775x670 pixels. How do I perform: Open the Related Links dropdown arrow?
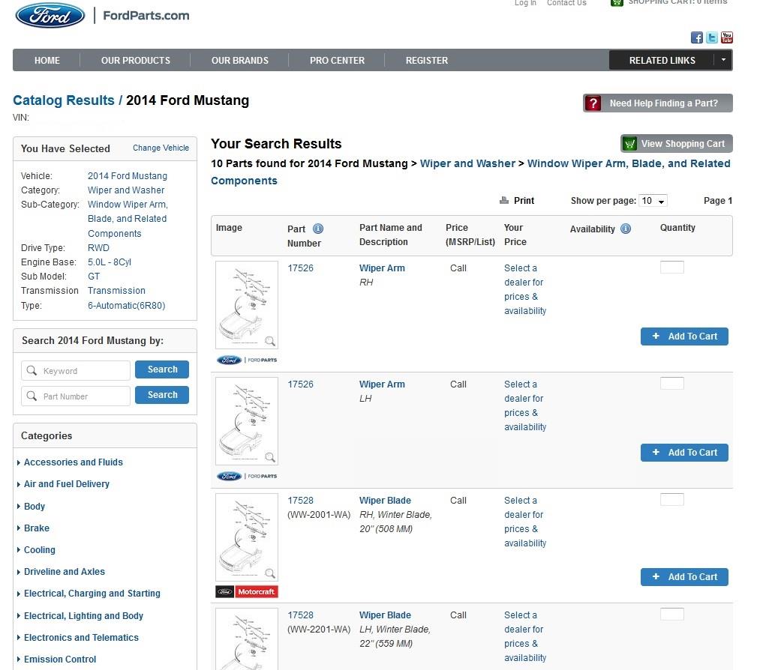[x=723, y=60]
